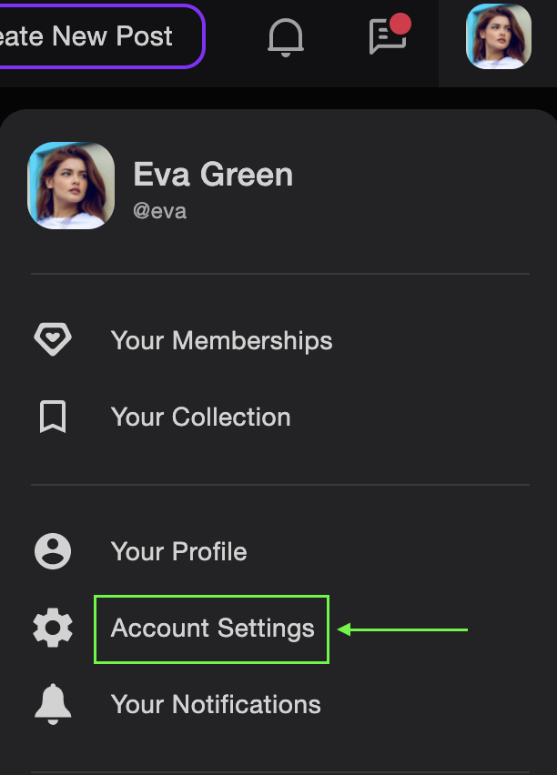
Task: Click the bookmark icon beside Your Collection
Action: point(53,417)
